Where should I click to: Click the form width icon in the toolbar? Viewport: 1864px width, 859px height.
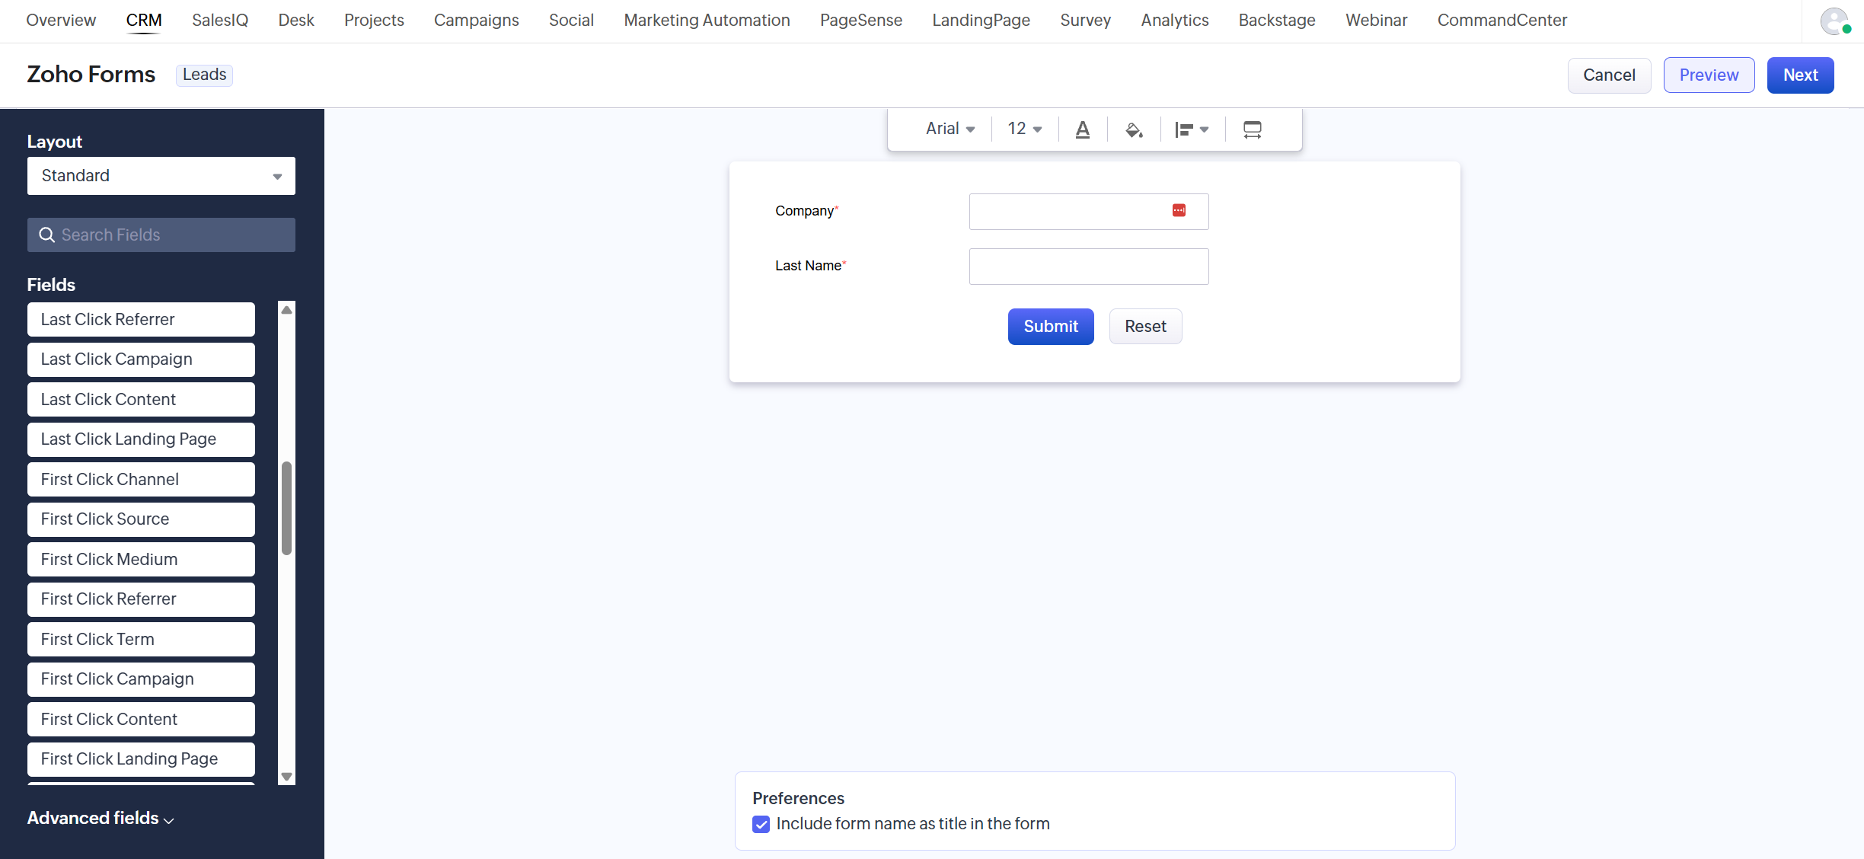point(1253,129)
